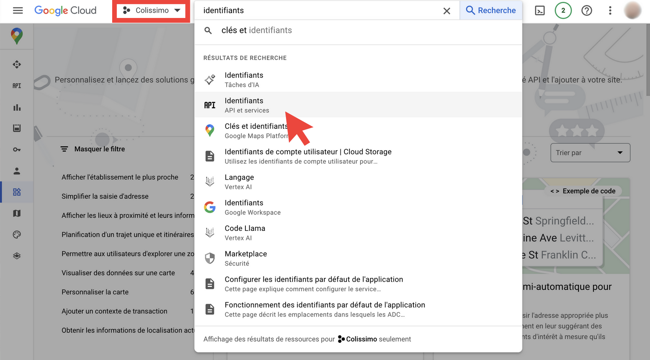Click the API icon beside Identifiants result
The image size is (650, 360).
pyautogui.click(x=210, y=105)
